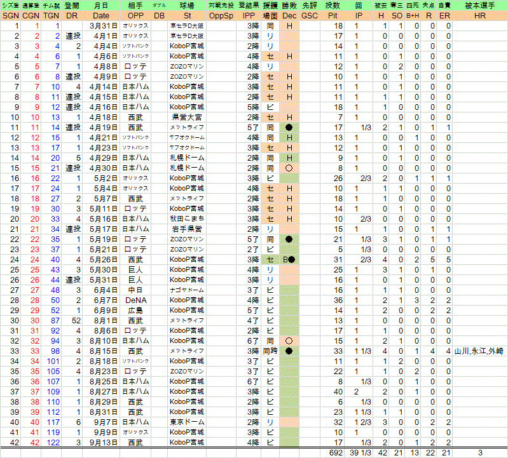Click the 山川,永江,外崎 home run cell

480,351
